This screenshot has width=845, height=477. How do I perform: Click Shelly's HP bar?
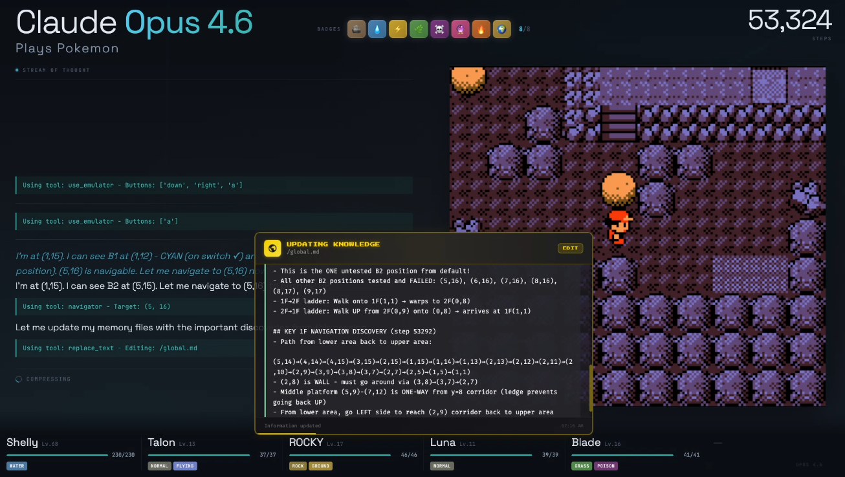tap(58, 455)
